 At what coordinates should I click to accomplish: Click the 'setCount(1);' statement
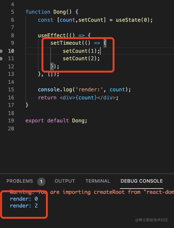click(81, 51)
